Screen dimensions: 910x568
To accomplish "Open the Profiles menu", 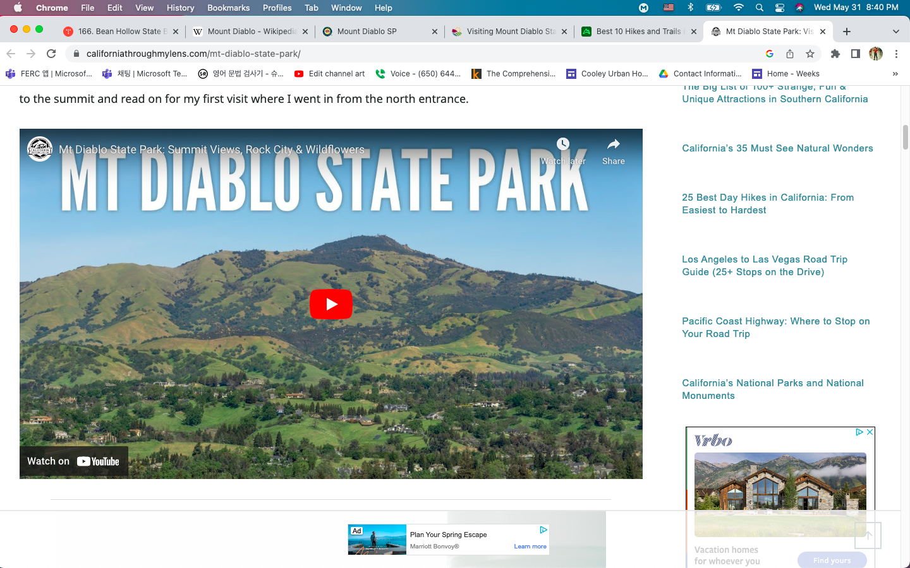I will [277, 8].
